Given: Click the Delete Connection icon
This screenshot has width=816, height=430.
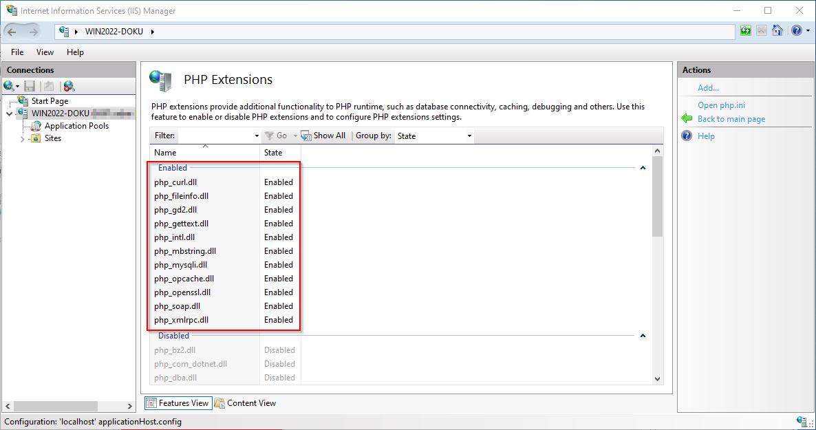Looking at the screenshot, I should point(69,86).
